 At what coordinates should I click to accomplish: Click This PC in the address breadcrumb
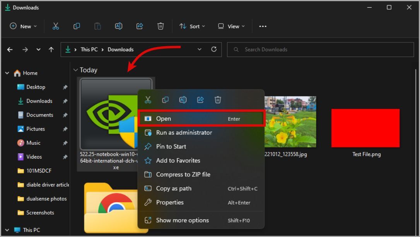coord(89,49)
